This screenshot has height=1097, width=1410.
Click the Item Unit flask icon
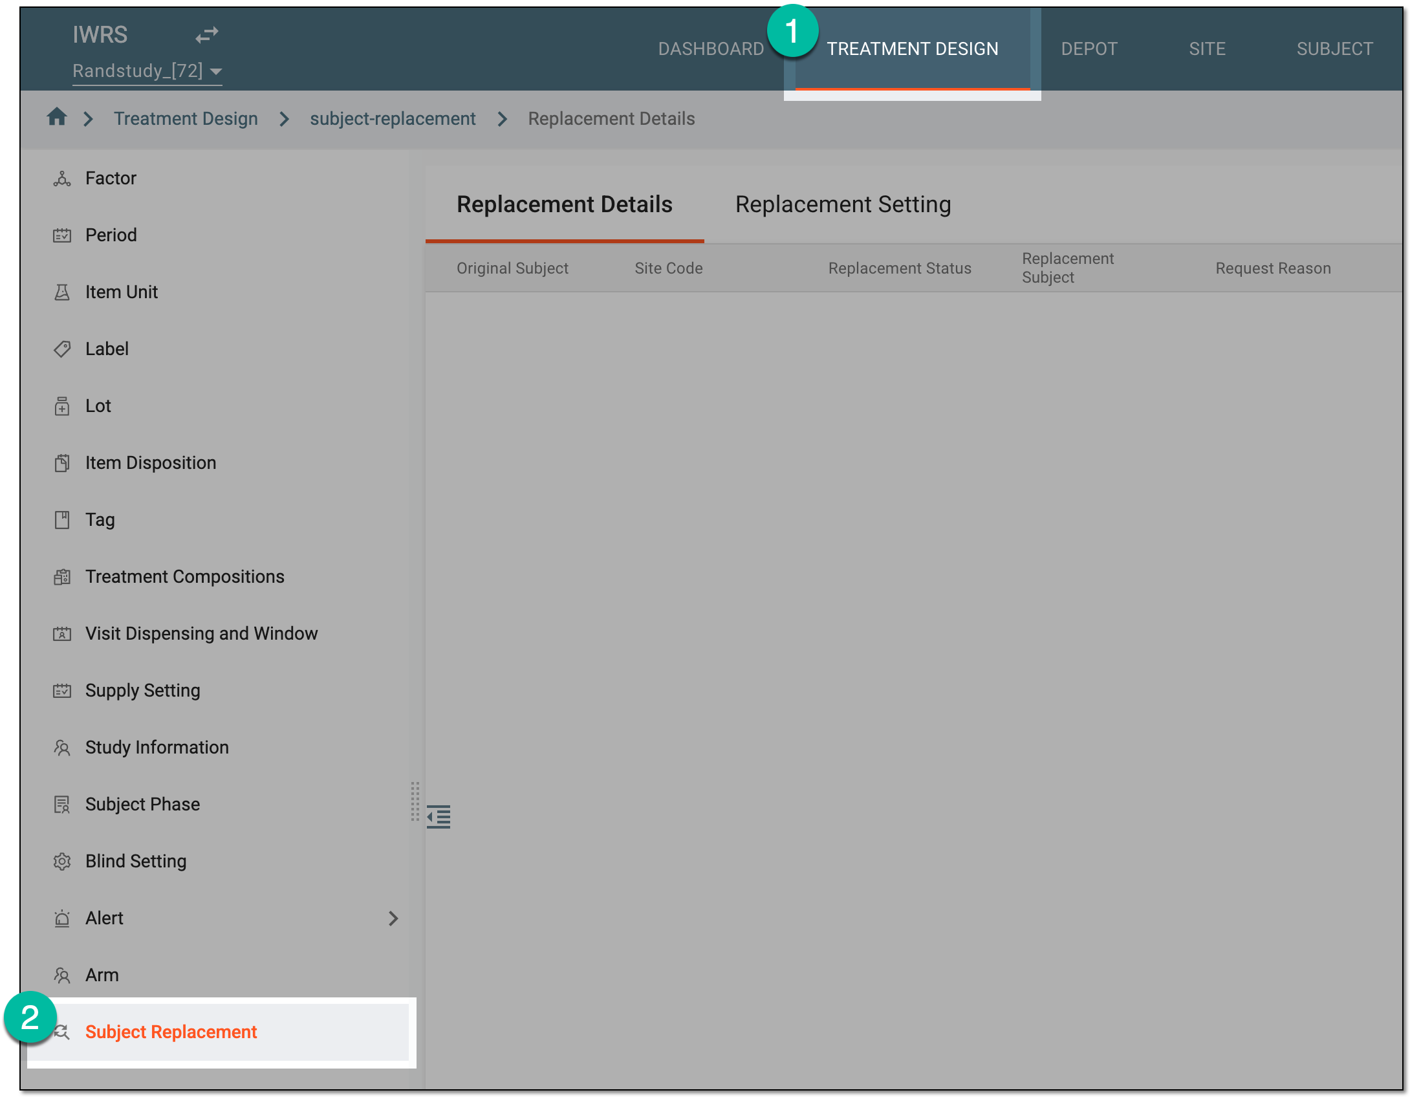61,292
